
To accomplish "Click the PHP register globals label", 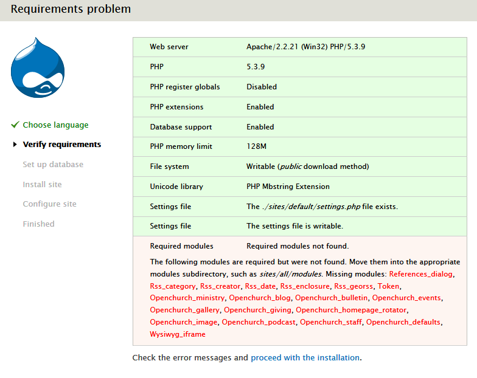I will tap(185, 87).
